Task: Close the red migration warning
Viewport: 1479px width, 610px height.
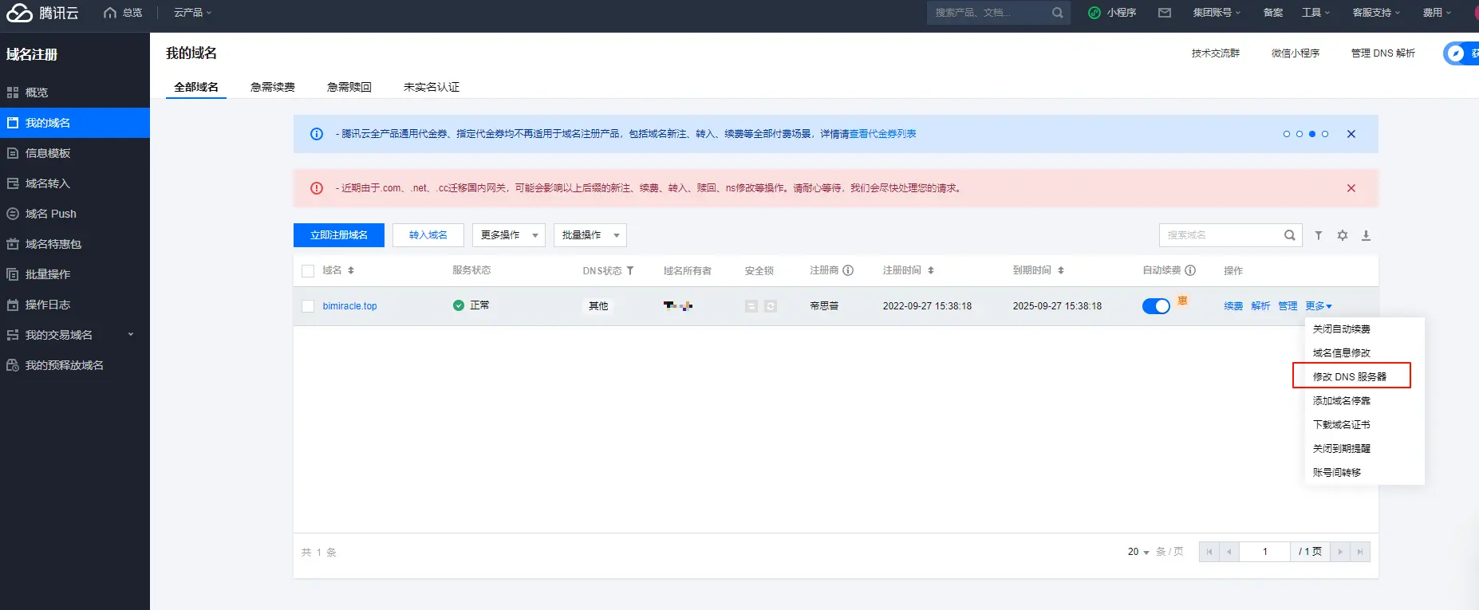Action: click(1351, 188)
